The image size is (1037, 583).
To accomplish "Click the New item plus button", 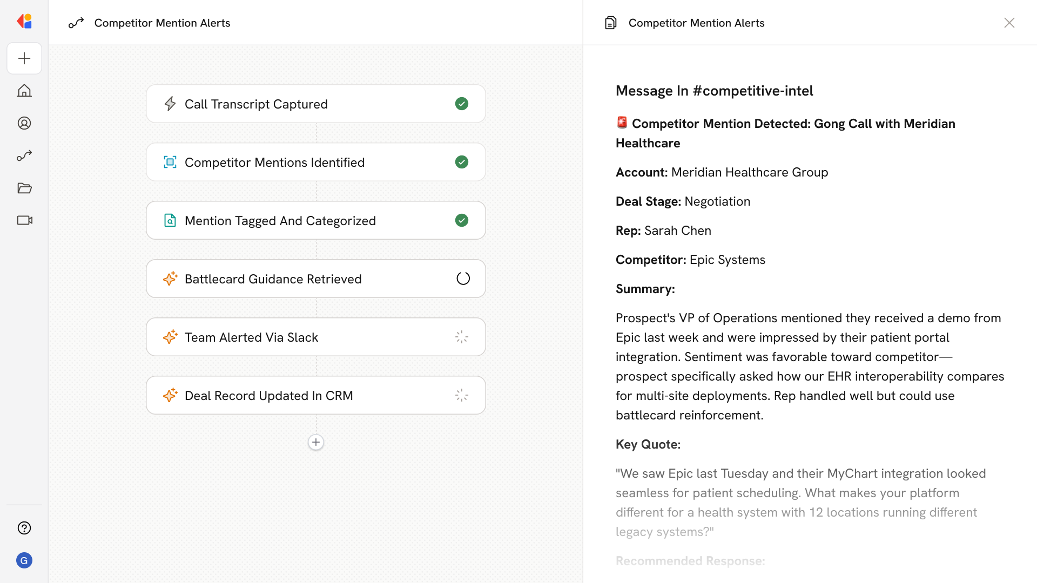I will tap(24, 58).
